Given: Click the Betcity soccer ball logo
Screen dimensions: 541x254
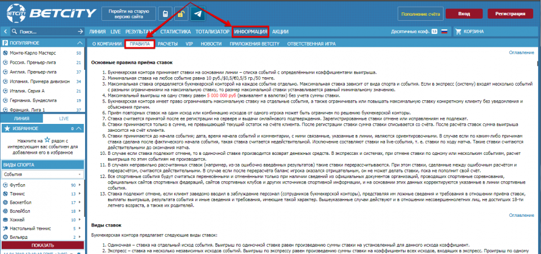Looking at the screenshot, I should (x=15, y=13).
